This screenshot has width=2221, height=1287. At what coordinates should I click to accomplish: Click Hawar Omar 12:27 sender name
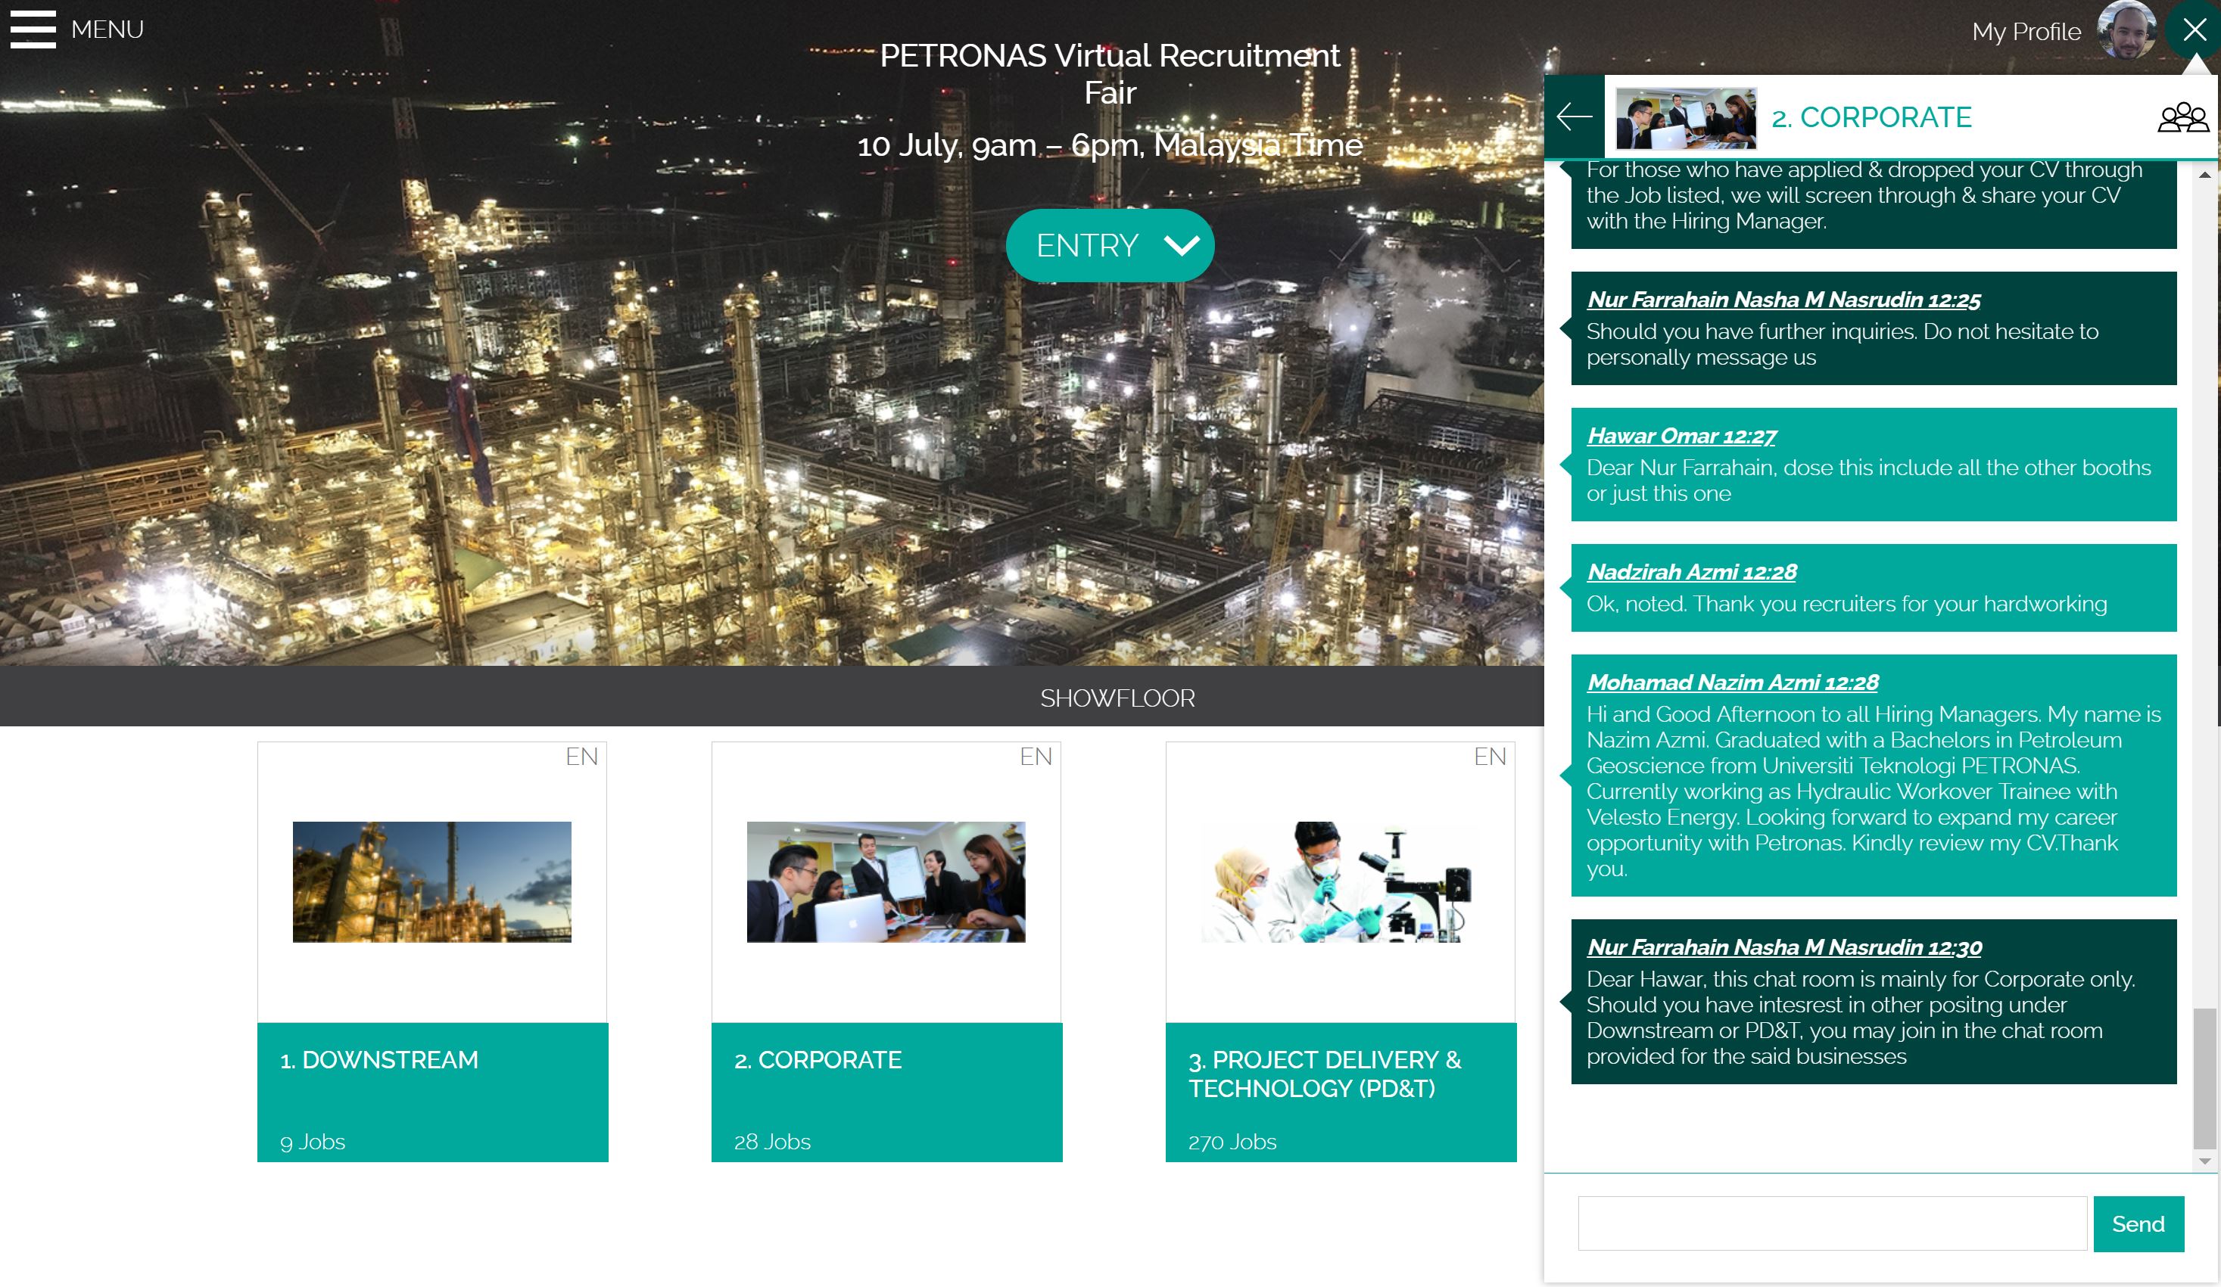tap(1681, 436)
